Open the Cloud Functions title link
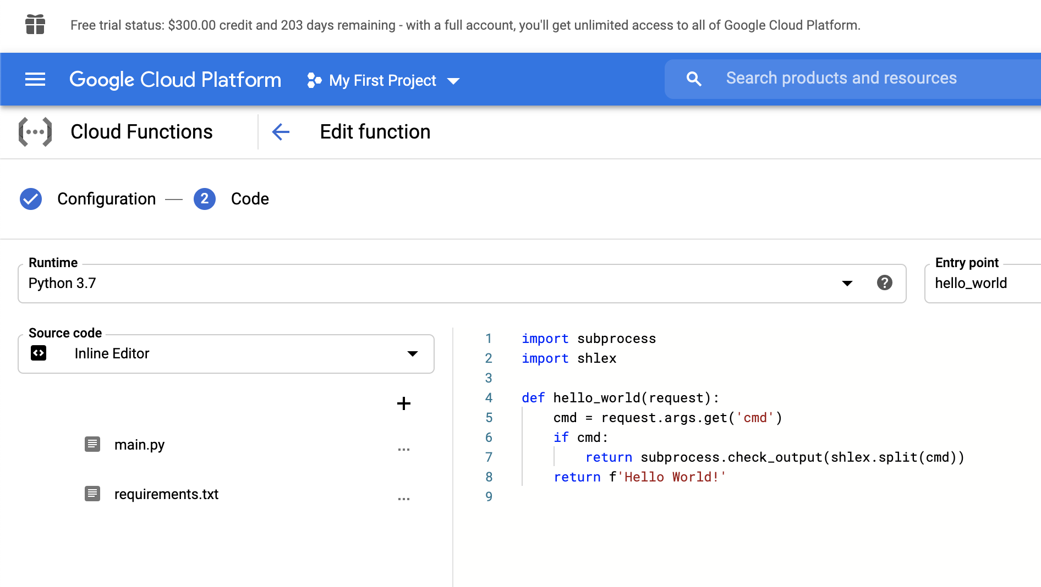The height and width of the screenshot is (587, 1041). tap(141, 132)
